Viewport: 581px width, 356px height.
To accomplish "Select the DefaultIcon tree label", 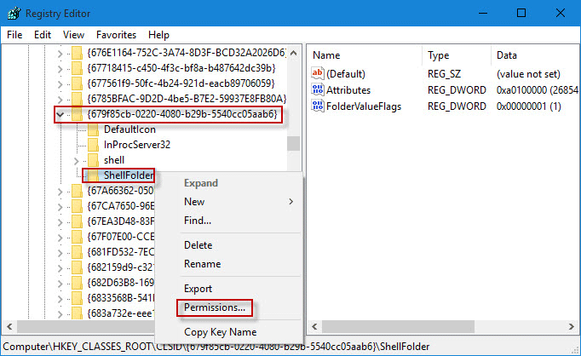I will tap(129, 129).
